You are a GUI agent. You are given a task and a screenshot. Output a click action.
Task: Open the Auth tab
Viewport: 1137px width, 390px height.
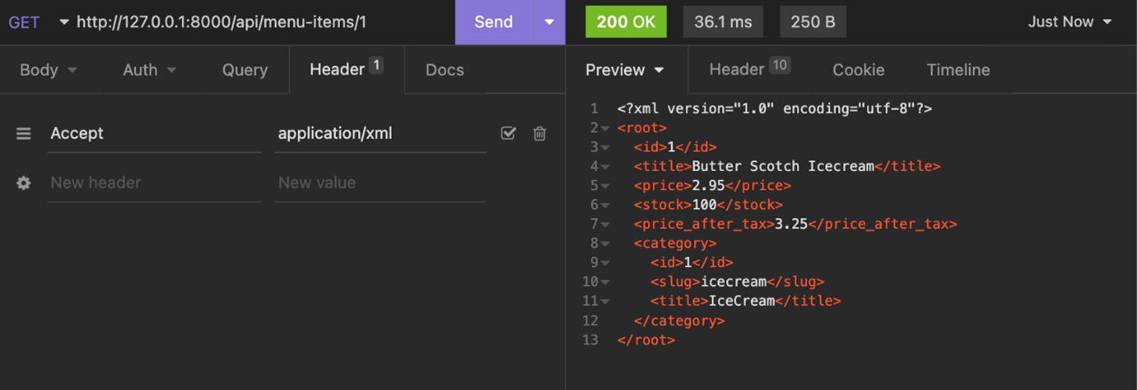(x=149, y=70)
